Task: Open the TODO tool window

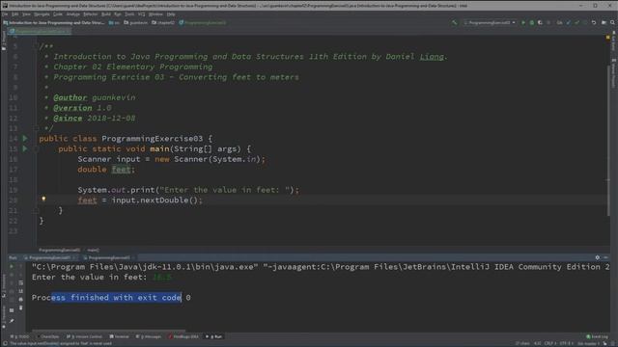Action: tap(19, 336)
